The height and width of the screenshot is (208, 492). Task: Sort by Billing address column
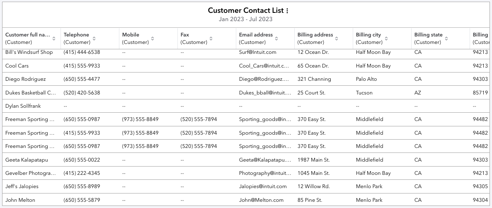click(x=337, y=39)
